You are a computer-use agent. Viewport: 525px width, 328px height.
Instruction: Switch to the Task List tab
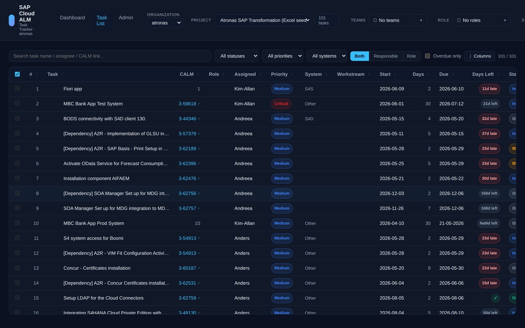click(102, 21)
